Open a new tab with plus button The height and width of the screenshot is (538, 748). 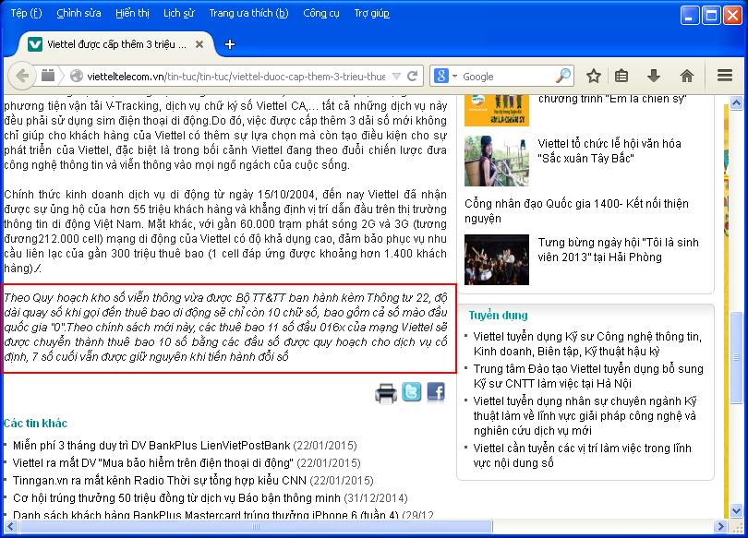(229, 44)
